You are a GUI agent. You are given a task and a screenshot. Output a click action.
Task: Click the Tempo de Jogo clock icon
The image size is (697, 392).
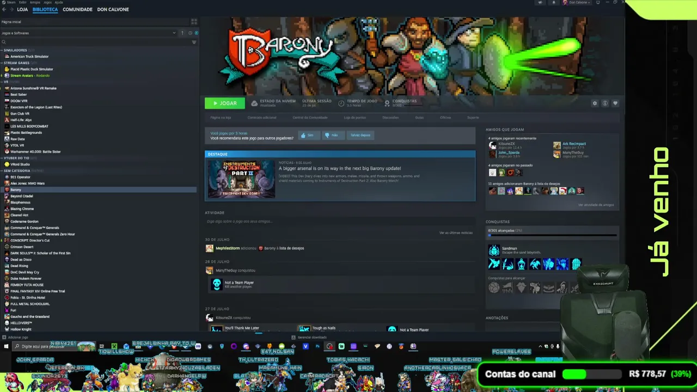[341, 103]
